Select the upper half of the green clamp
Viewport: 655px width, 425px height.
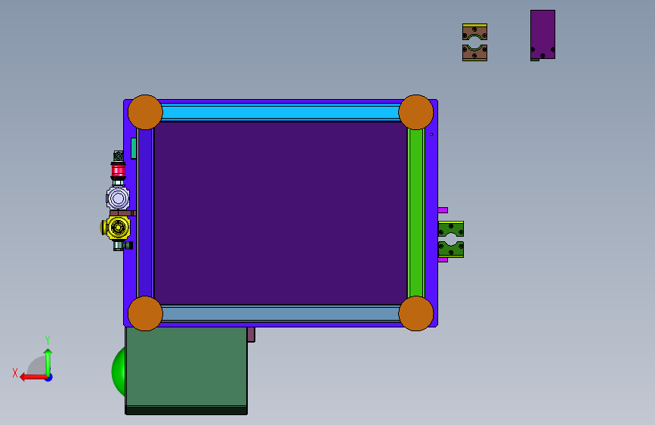pyautogui.click(x=451, y=229)
